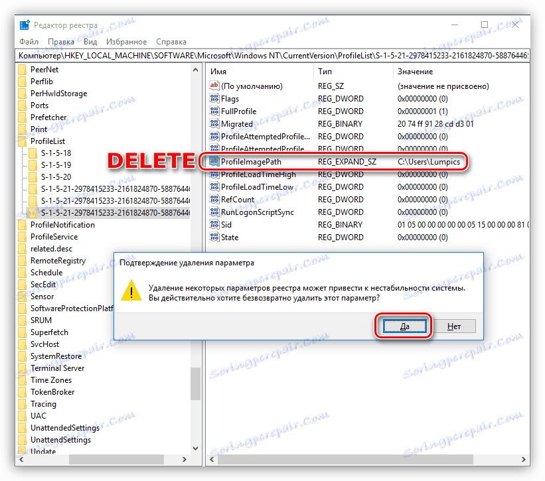Click the folder icon of Perflib key
This screenshot has height=481, width=545.
[x=23, y=81]
